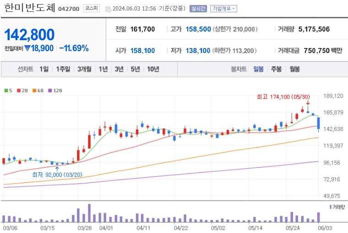Click the trading value 750,750 백만

[x=323, y=51]
